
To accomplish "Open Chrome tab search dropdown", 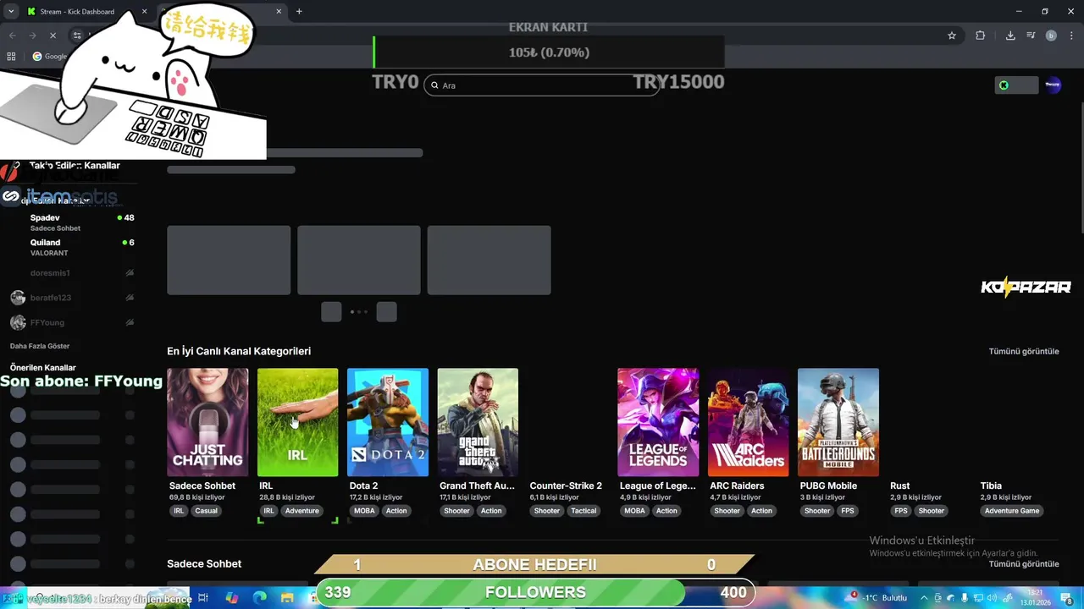I will [x=10, y=12].
